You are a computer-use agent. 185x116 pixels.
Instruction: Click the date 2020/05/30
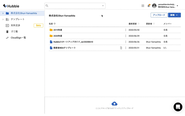coord(134,30)
